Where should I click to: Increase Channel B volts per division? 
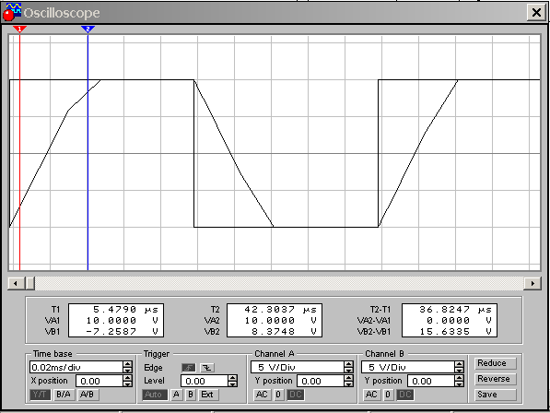coord(459,364)
